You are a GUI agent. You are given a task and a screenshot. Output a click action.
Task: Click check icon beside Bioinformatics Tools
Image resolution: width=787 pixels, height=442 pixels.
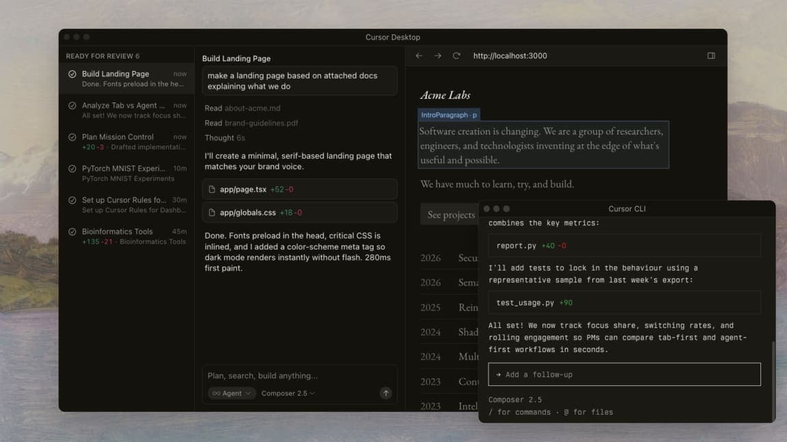(72, 232)
